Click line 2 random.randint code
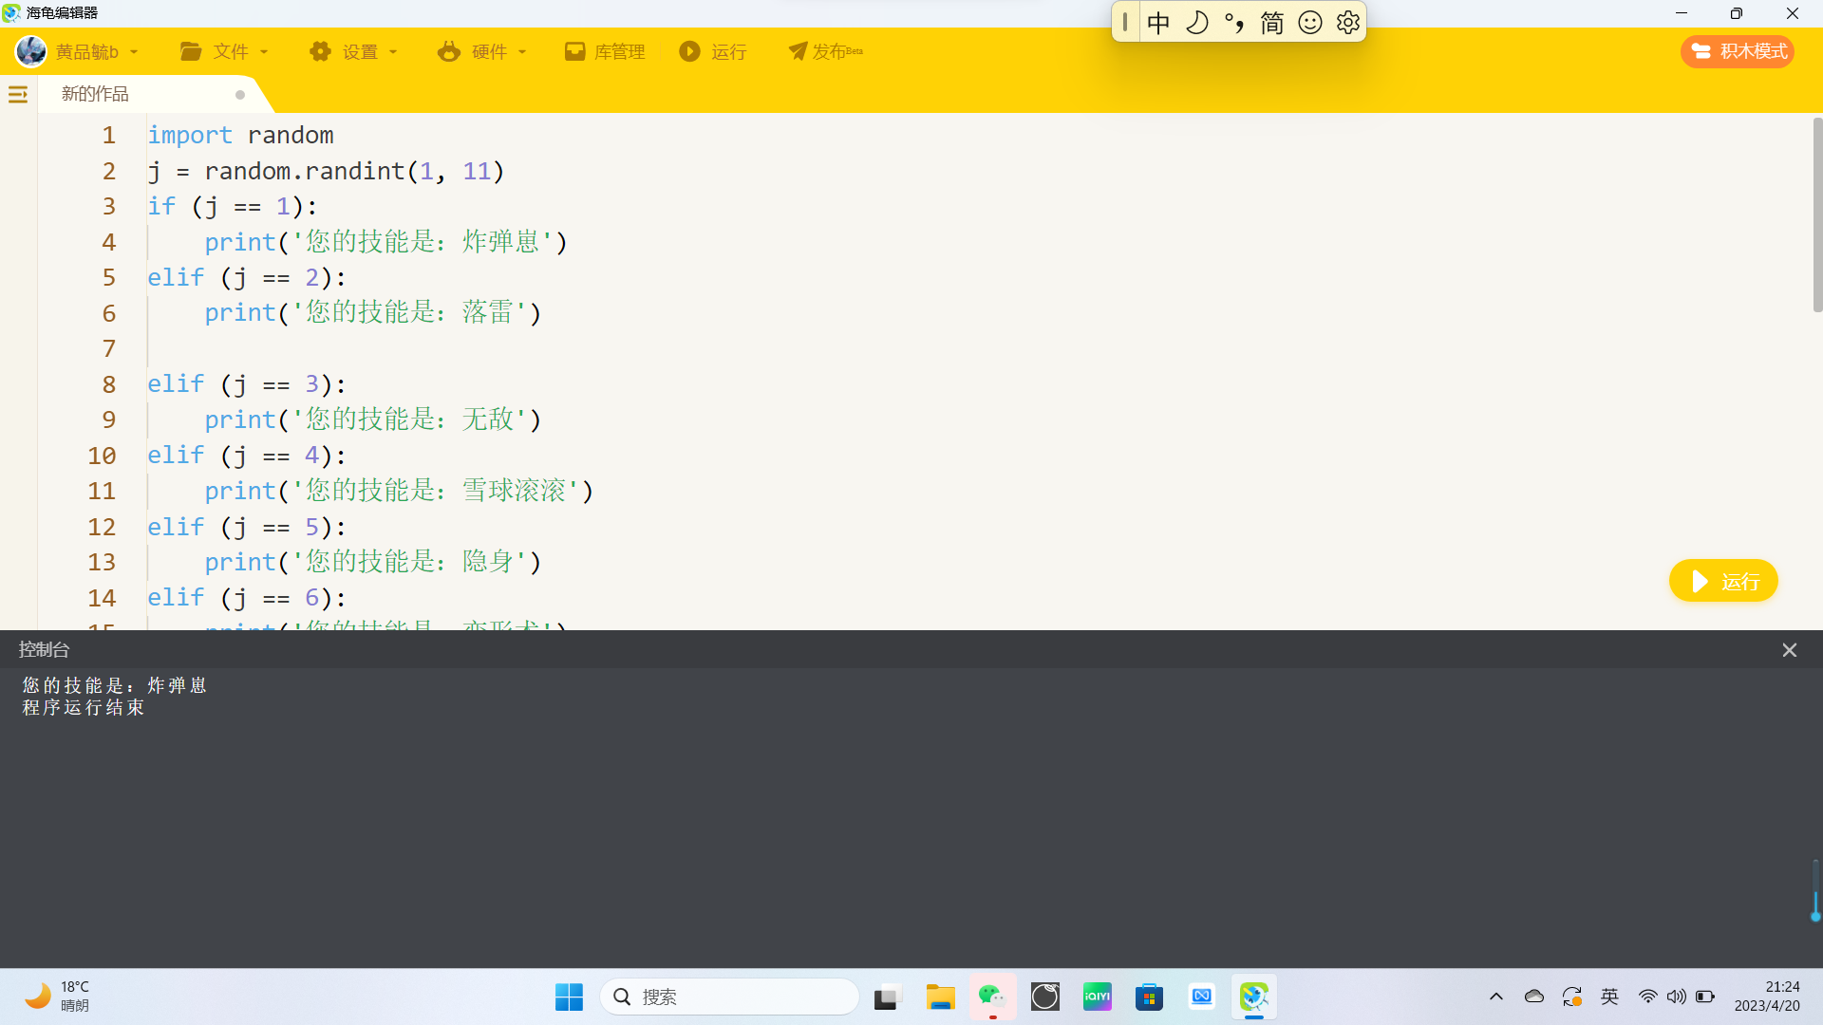Screen dimensions: 1823x1025 pyautogui.click(x=326, y=171)
